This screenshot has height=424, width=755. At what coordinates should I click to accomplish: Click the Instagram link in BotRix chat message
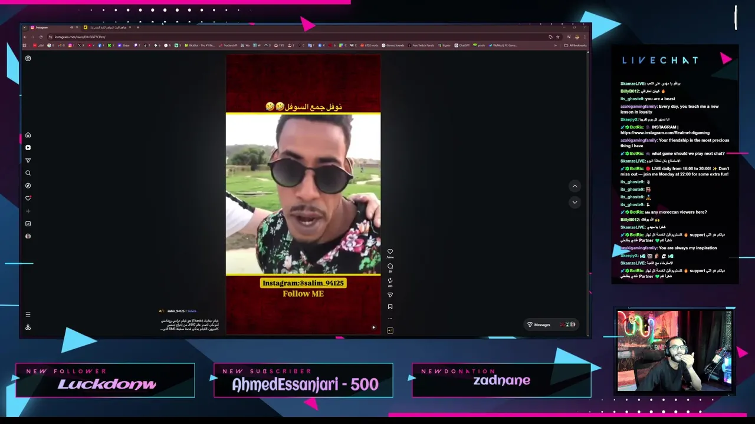(665, 132)
